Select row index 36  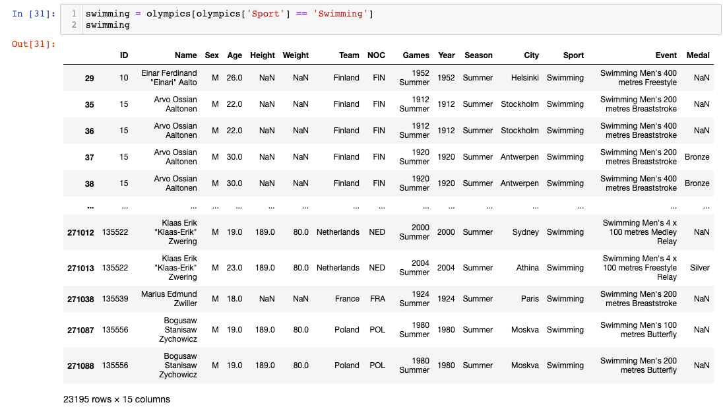(90, 131)
